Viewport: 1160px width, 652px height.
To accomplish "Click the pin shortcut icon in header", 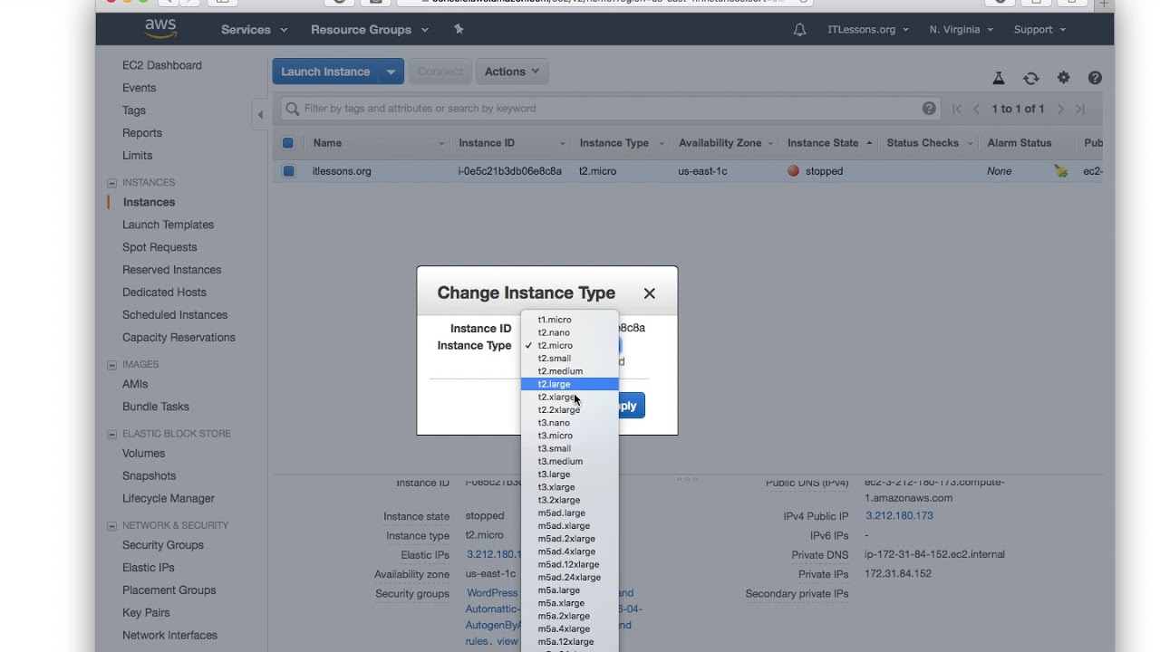I will 459,29.
